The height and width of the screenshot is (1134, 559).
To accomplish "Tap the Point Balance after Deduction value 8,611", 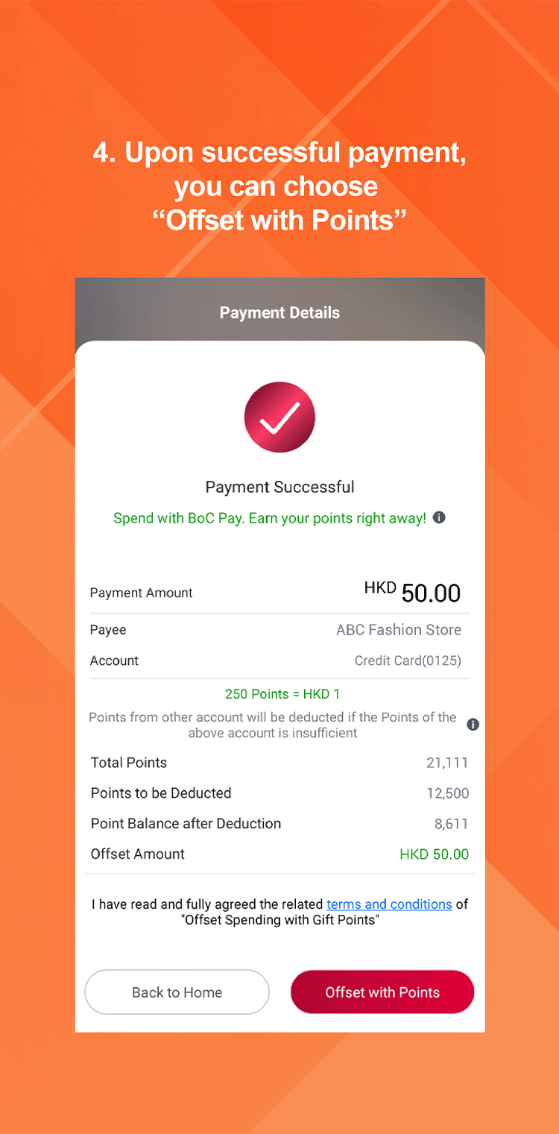I will pyautogui.click(x=452, y=824).
